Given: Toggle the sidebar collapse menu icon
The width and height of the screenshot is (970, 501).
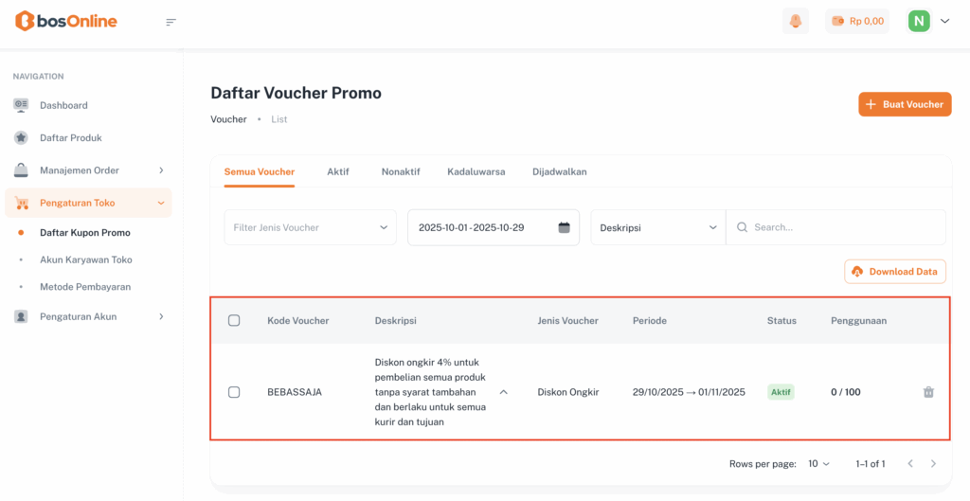Looking at the screenshot, I should 171,22.
